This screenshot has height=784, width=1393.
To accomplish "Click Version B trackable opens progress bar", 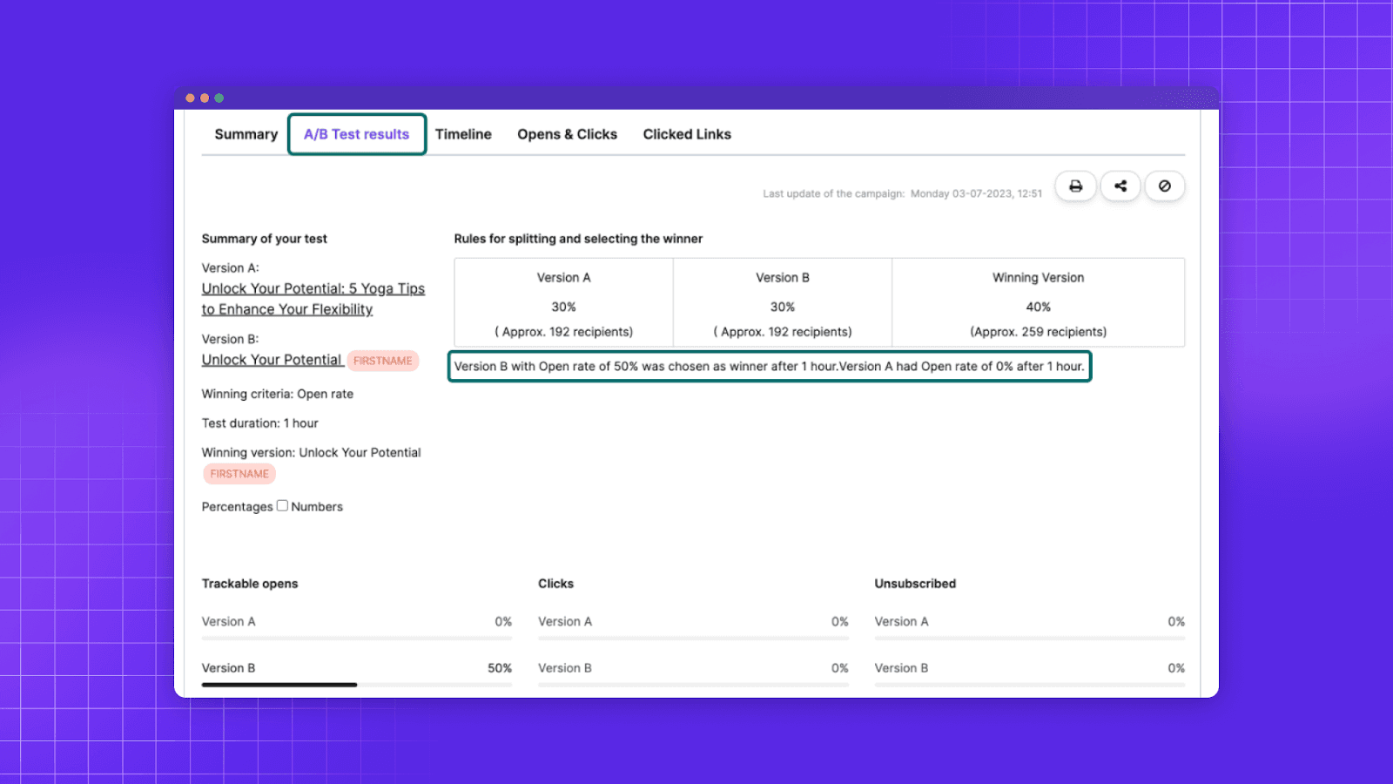I will point(357,685).
